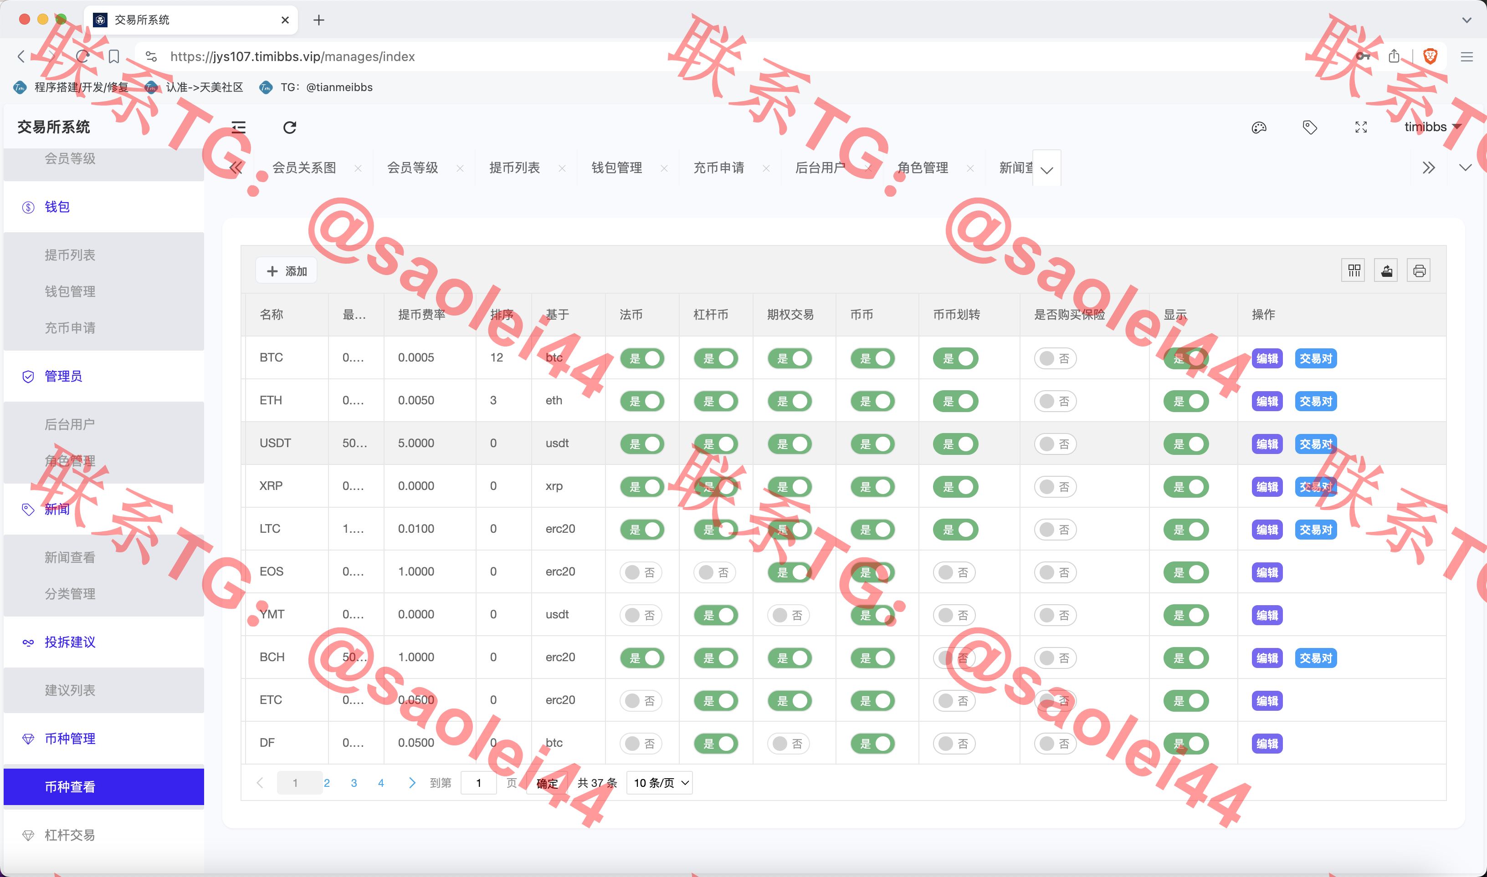The image size is (1487, 877).
Task: Open the 10 条/页 page size dropdown
Action: [x=659, y=783]
